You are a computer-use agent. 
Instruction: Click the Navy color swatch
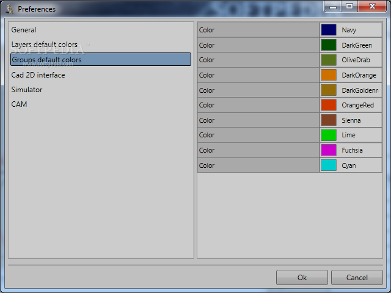click(329, 30)
